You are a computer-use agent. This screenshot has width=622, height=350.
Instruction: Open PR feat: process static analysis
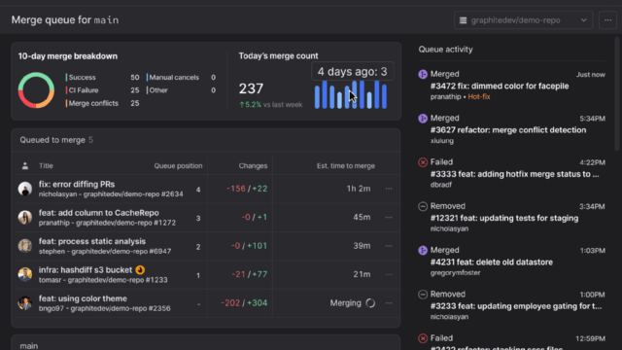pyautogui.click(x=92, y=241)
